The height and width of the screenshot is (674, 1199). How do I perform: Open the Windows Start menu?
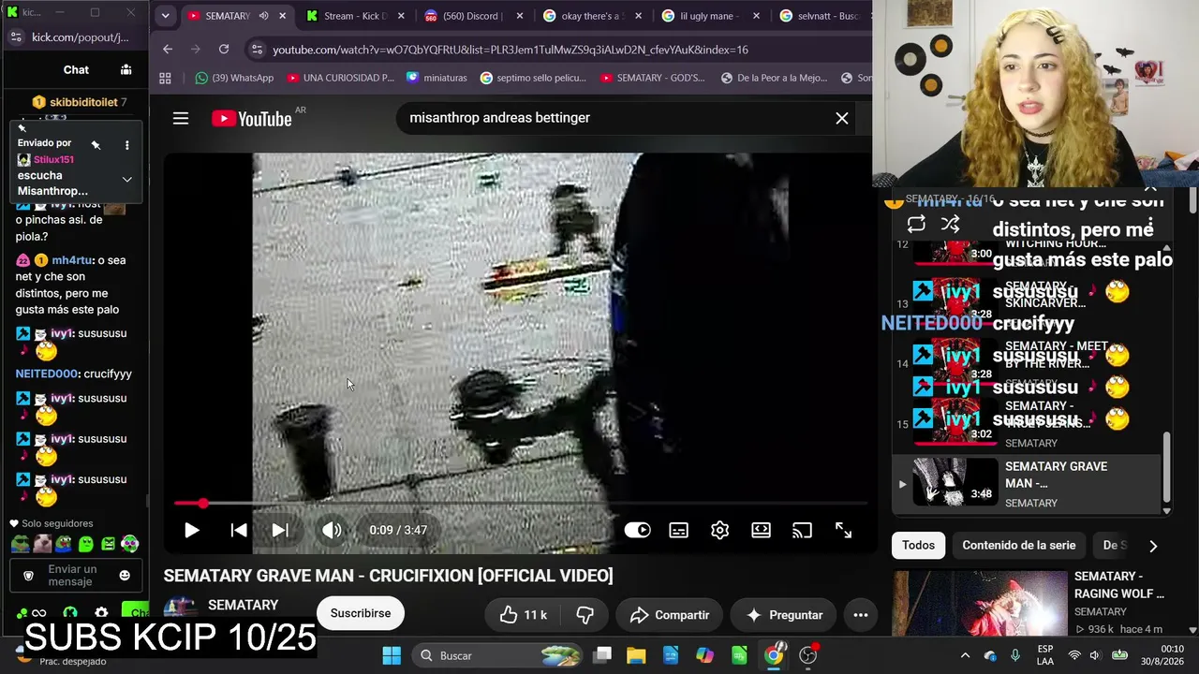(392, 655)
